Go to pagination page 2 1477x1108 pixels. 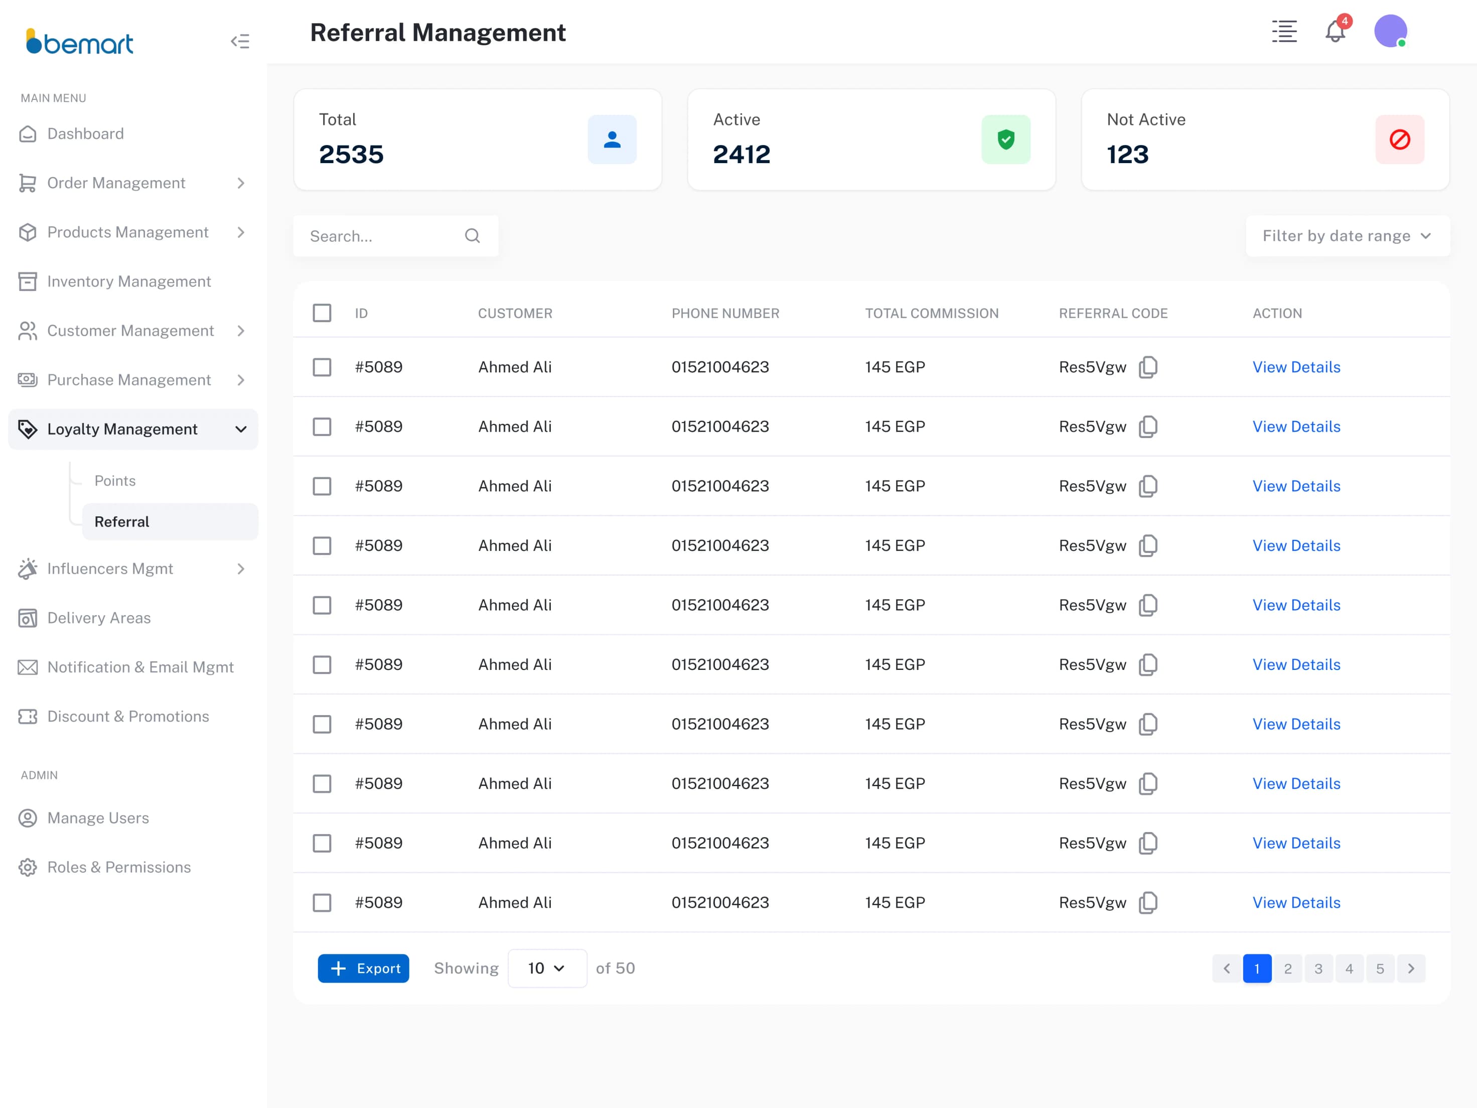[x=1287, y=968]
